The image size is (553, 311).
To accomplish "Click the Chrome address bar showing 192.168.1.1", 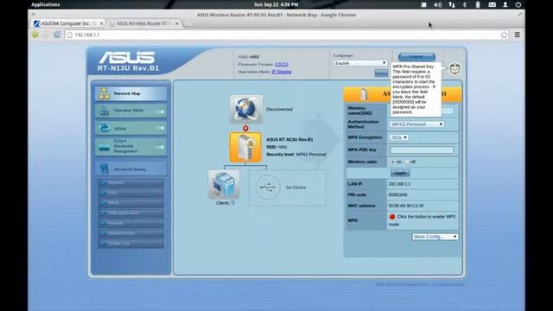I will point(283,35).
